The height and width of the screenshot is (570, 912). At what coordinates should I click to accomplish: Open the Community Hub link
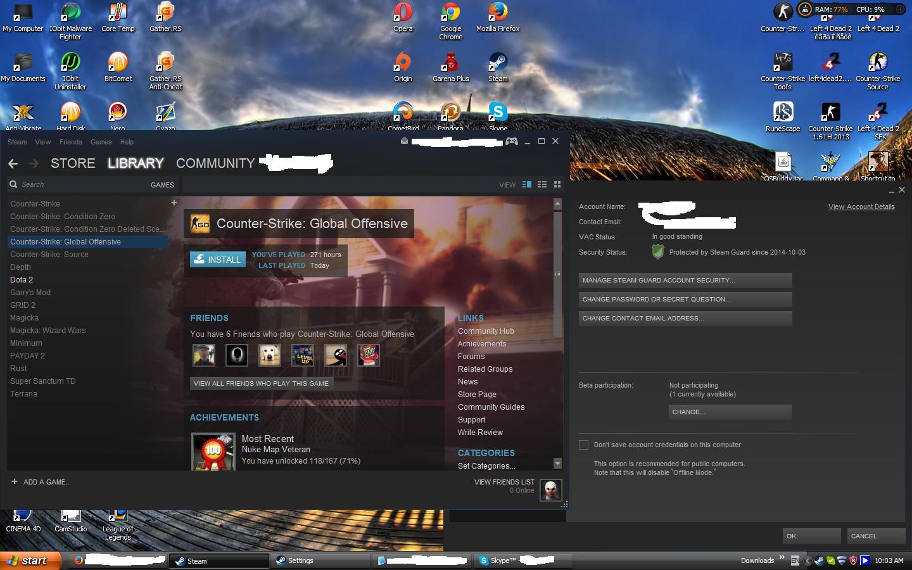tap(486, 331)
